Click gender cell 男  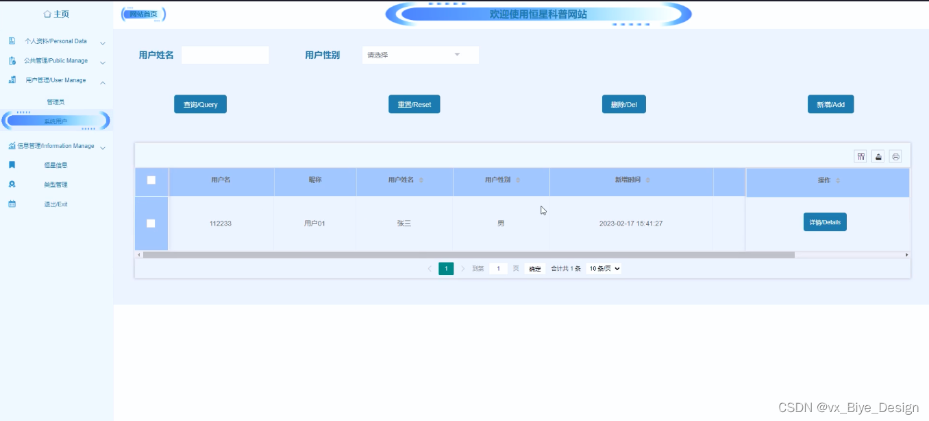pyautogui.click(x=501, y=224)
